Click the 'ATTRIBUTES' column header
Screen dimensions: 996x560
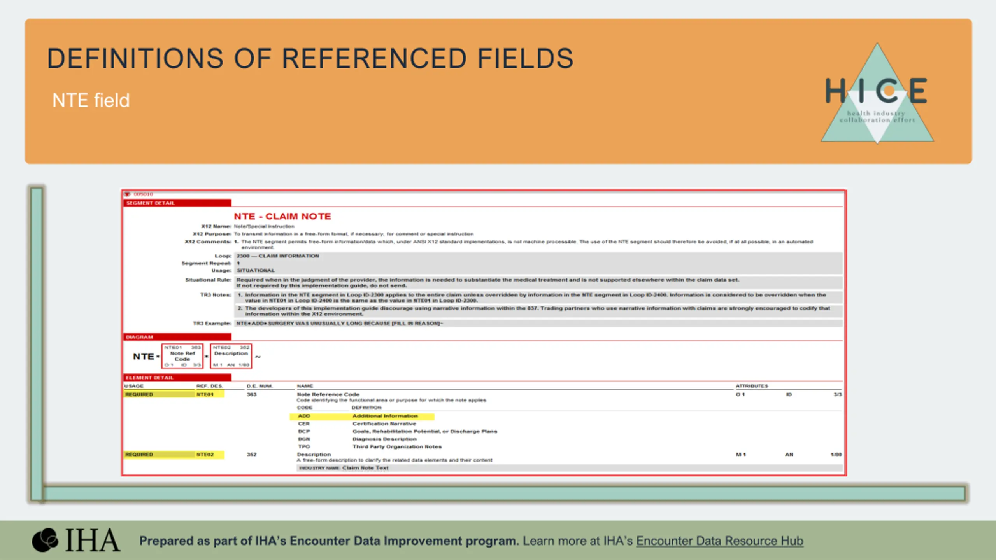click(752, 386)
